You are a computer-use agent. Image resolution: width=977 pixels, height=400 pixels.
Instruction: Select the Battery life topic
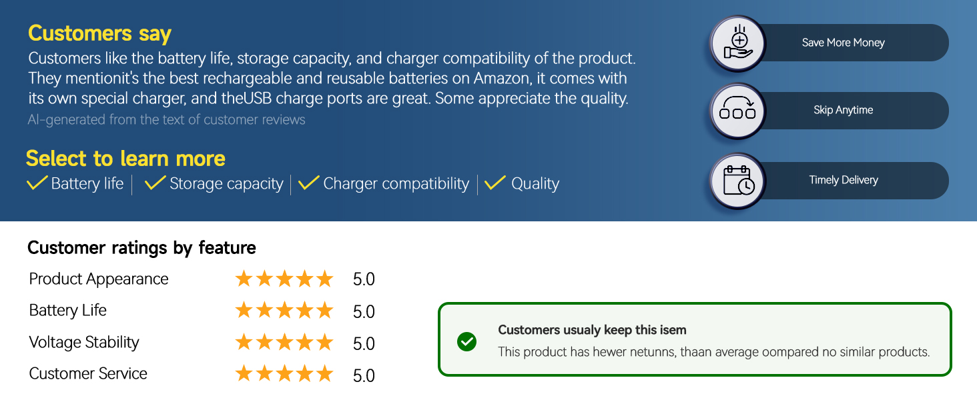[x=87, y=184]
